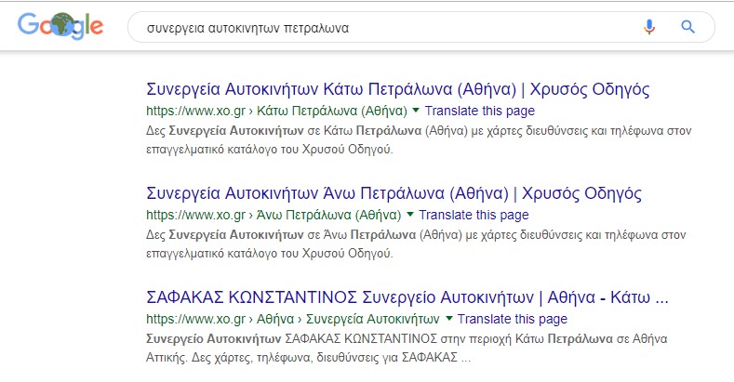The height and width of the screenshot is (382, 734).
Task: Click the ΣΑΦΑΚΑΣ result's description snippet
Action: [x=407, y=348]
